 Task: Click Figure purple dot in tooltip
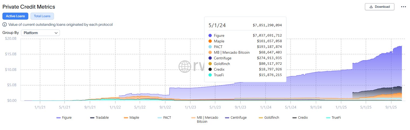[210, 35]
